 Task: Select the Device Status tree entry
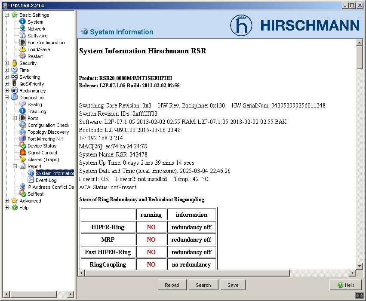(x=42, y=146)
